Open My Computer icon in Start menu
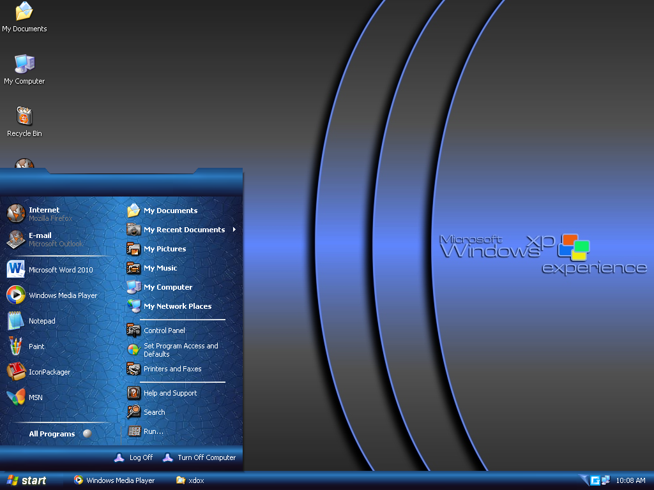654x490 pixels. pos(133,287)
